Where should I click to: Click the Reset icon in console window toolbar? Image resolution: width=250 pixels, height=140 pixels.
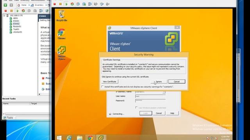click(x=72, y=4)
